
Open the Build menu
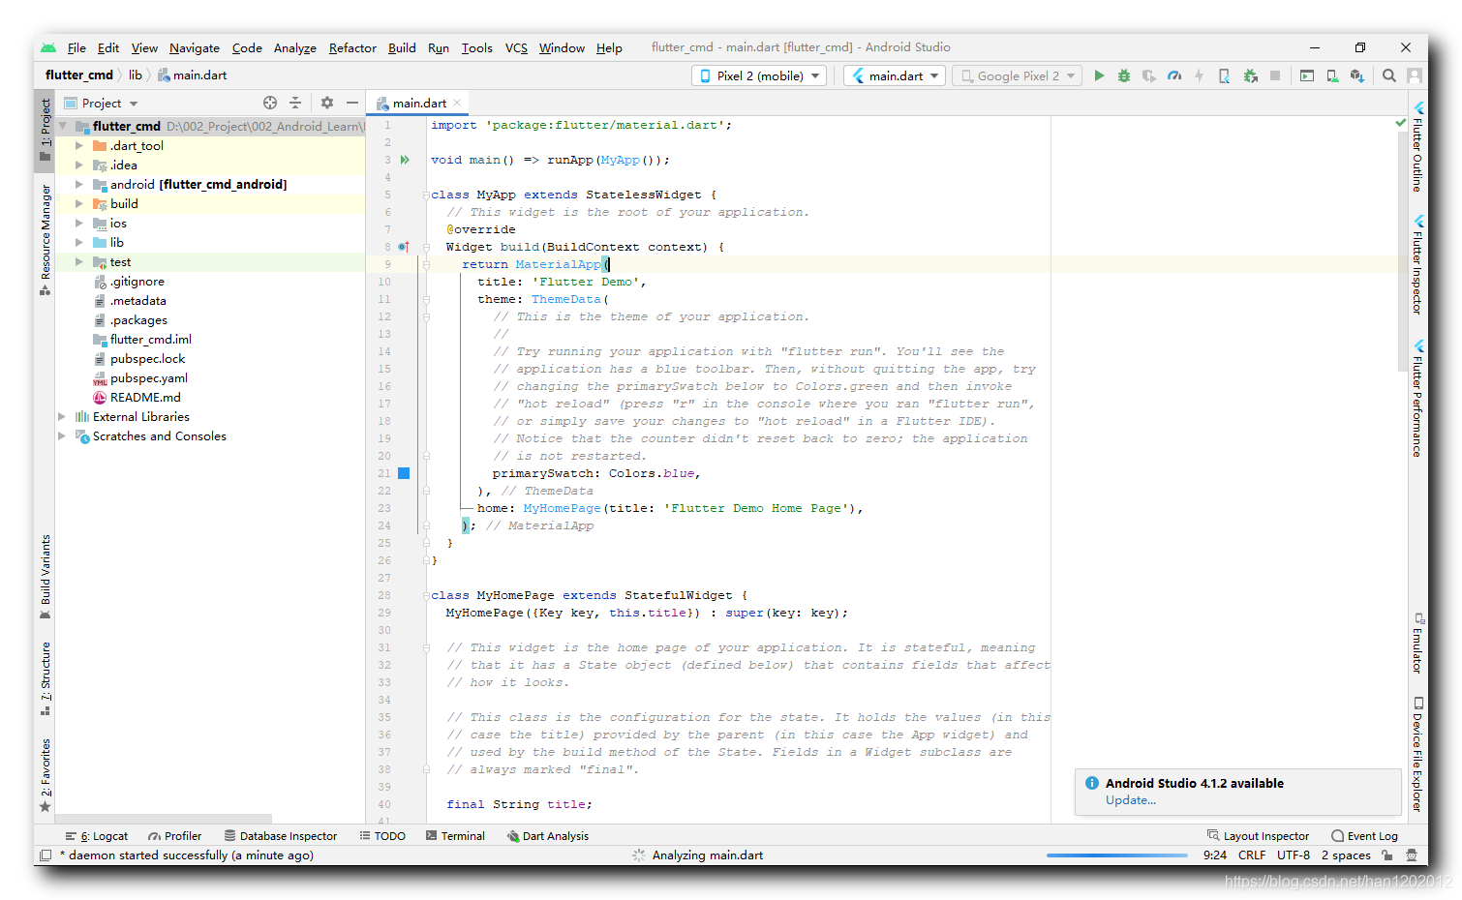pos(402,47)
